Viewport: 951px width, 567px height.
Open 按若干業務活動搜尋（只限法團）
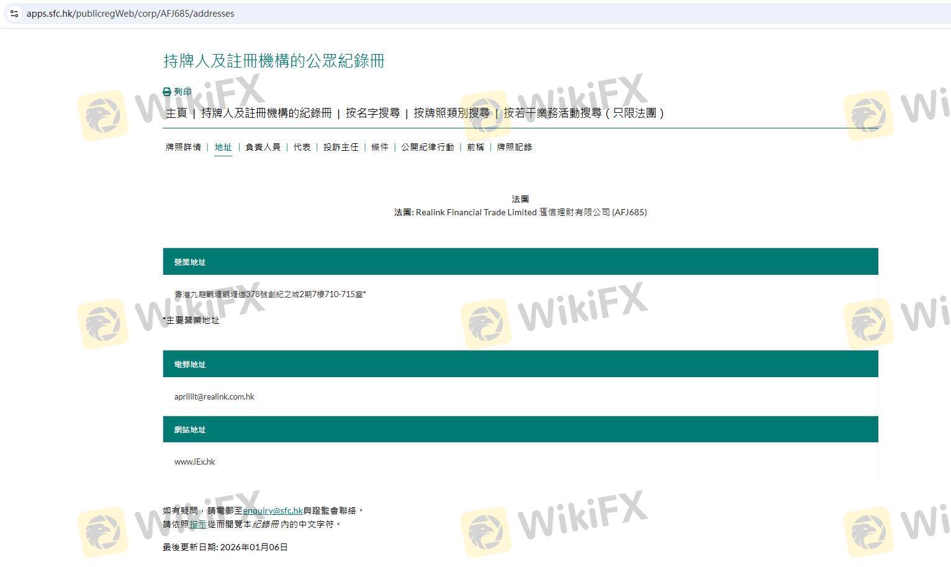pyautogui.click(x=584, y=113)
